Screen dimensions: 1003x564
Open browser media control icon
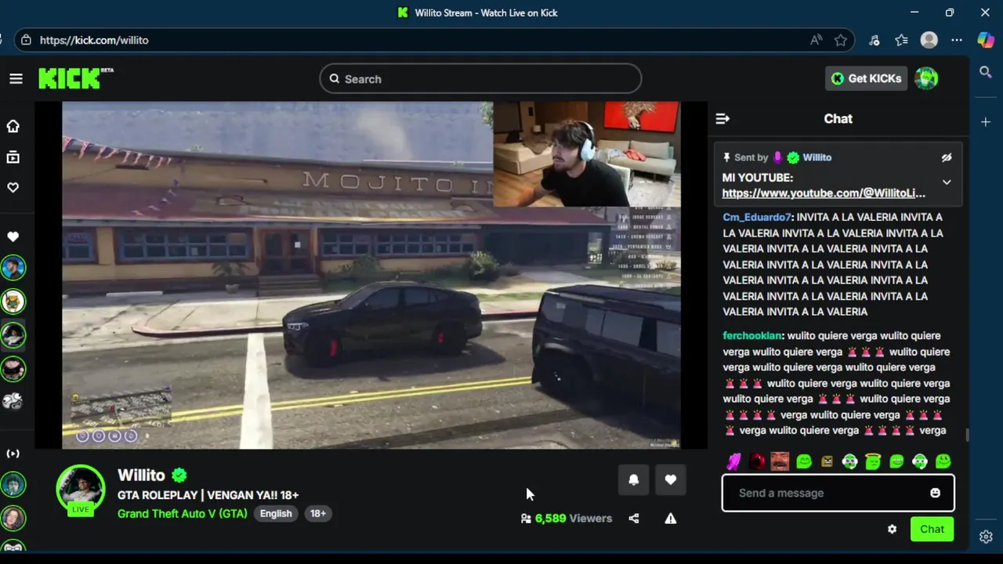(874, 40)
